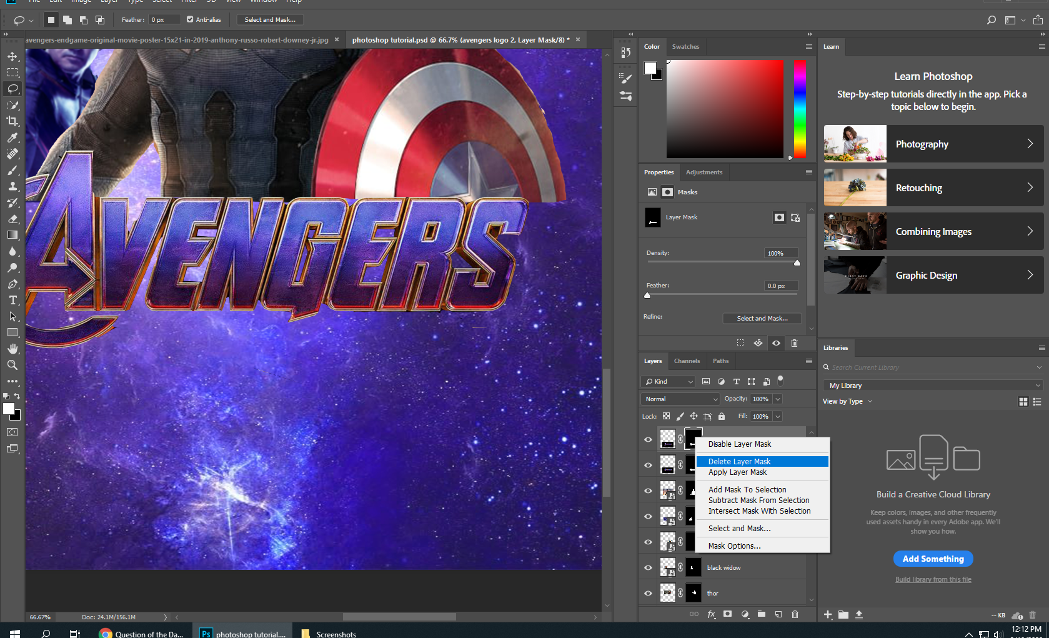Click Build library from this file link
This screenshot has height=638, width=1049.
pos(933,579)
